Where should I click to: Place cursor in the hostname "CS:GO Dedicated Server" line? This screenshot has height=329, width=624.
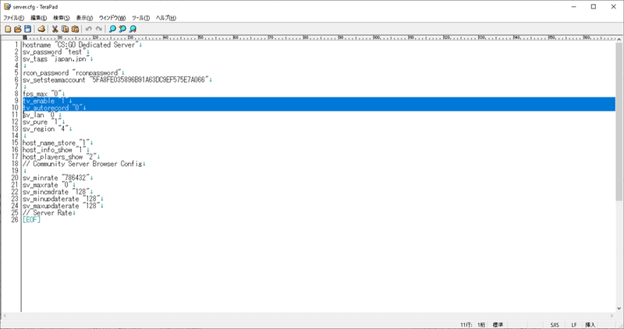81,45
